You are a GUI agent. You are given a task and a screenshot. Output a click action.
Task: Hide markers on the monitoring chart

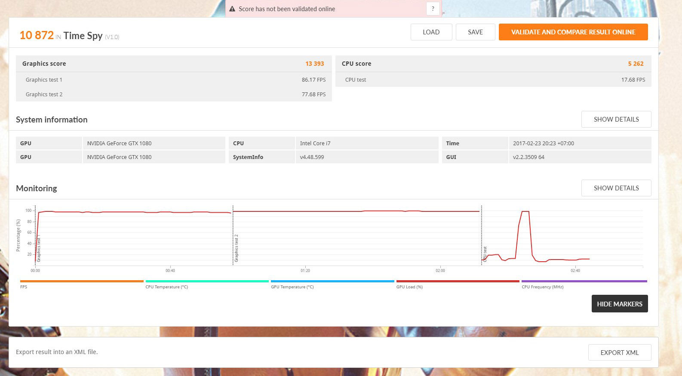click(x=619, y=304)
